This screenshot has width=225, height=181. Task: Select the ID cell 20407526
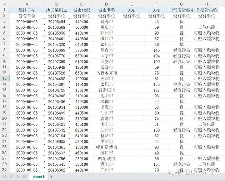(x=56, y=73)
